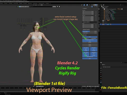Screen dimensions: 127x95
Task: Open the Quaternion (WXYZ) rotation mode dropdown
Action: [90, 22]
